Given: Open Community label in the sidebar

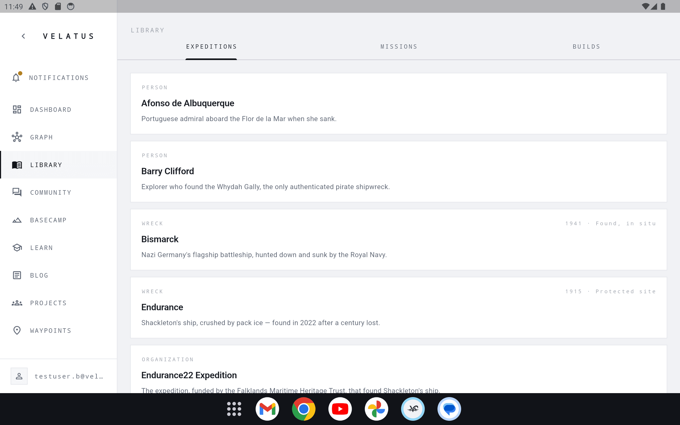Looking at the screenshot, I should coord(51,193).
